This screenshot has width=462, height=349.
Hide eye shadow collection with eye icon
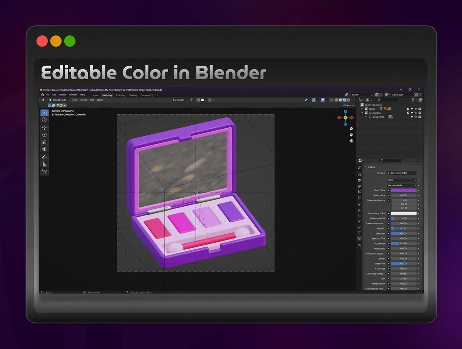[x=416, y=113]
